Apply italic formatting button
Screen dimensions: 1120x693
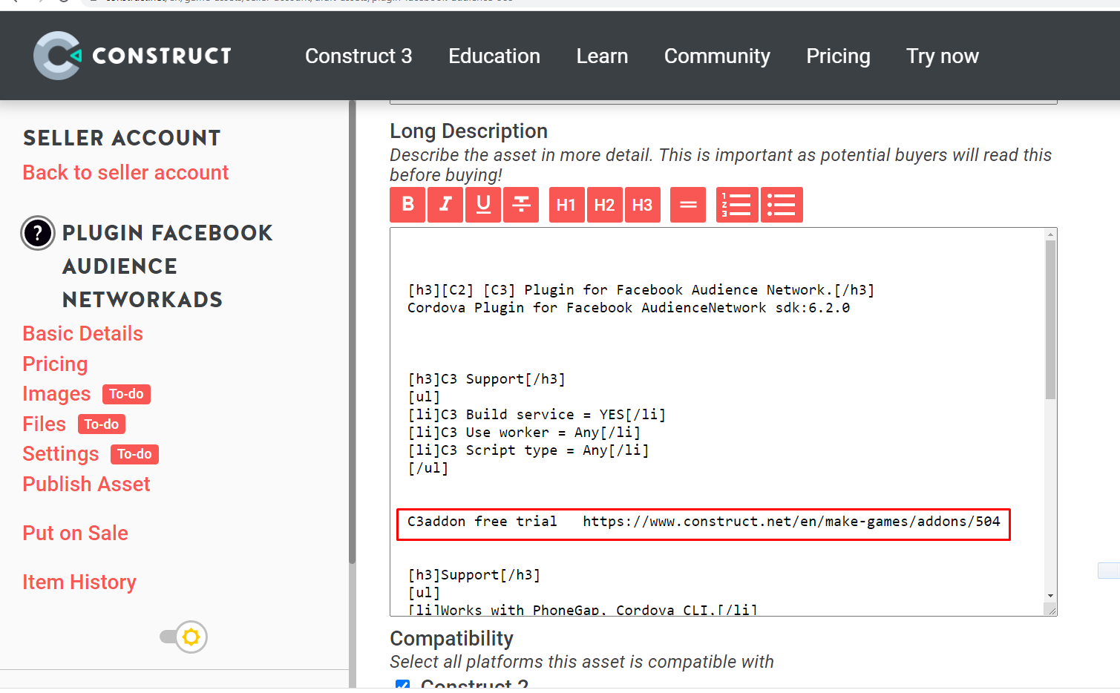coord(445,205)
